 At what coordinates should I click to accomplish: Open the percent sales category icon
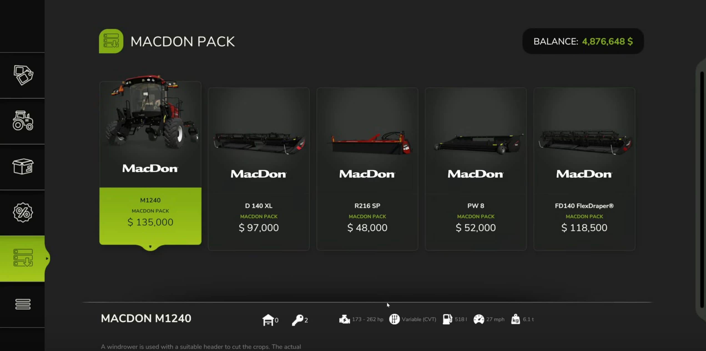[x=23, y=212]
